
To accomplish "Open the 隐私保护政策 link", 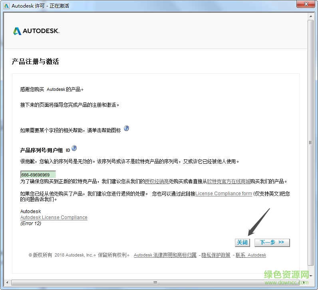I will (216, 255).
